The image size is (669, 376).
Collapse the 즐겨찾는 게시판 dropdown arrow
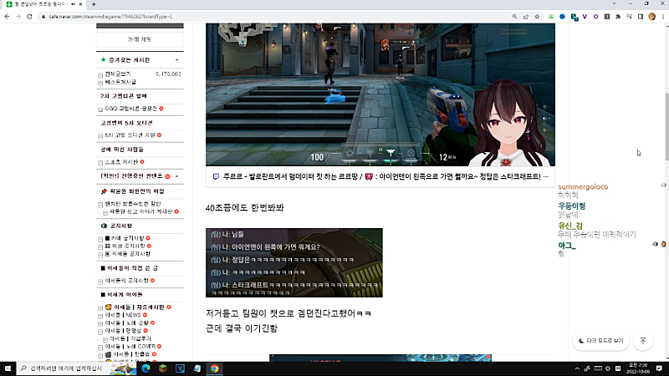point(176,60)
